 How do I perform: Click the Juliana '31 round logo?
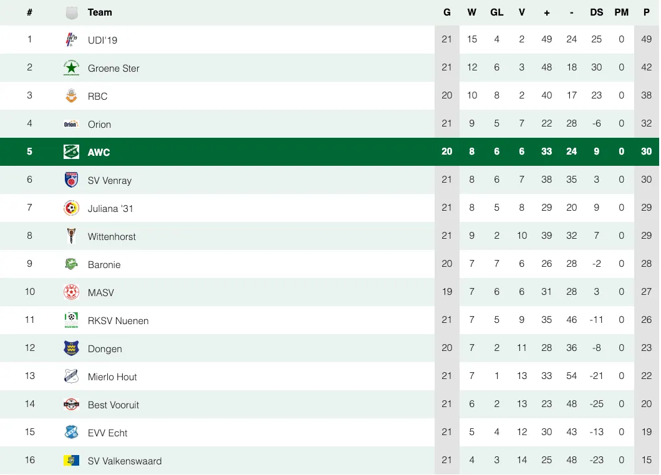coord(71,208)
